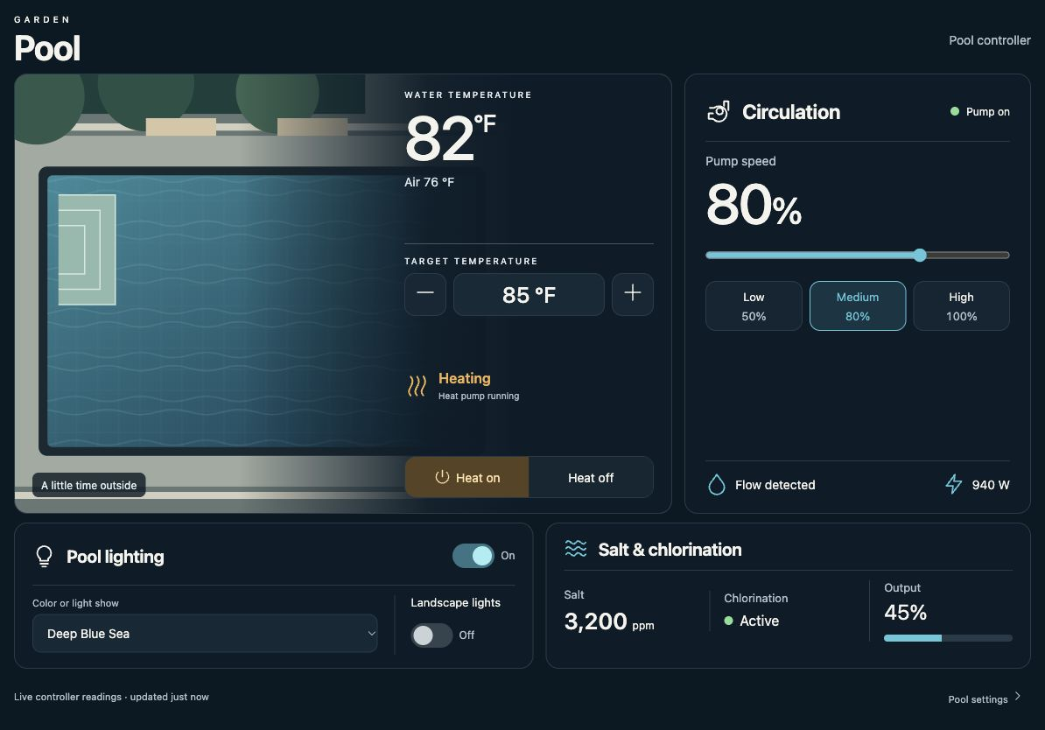Click the Pool controller label

click(x=990, y=40)
